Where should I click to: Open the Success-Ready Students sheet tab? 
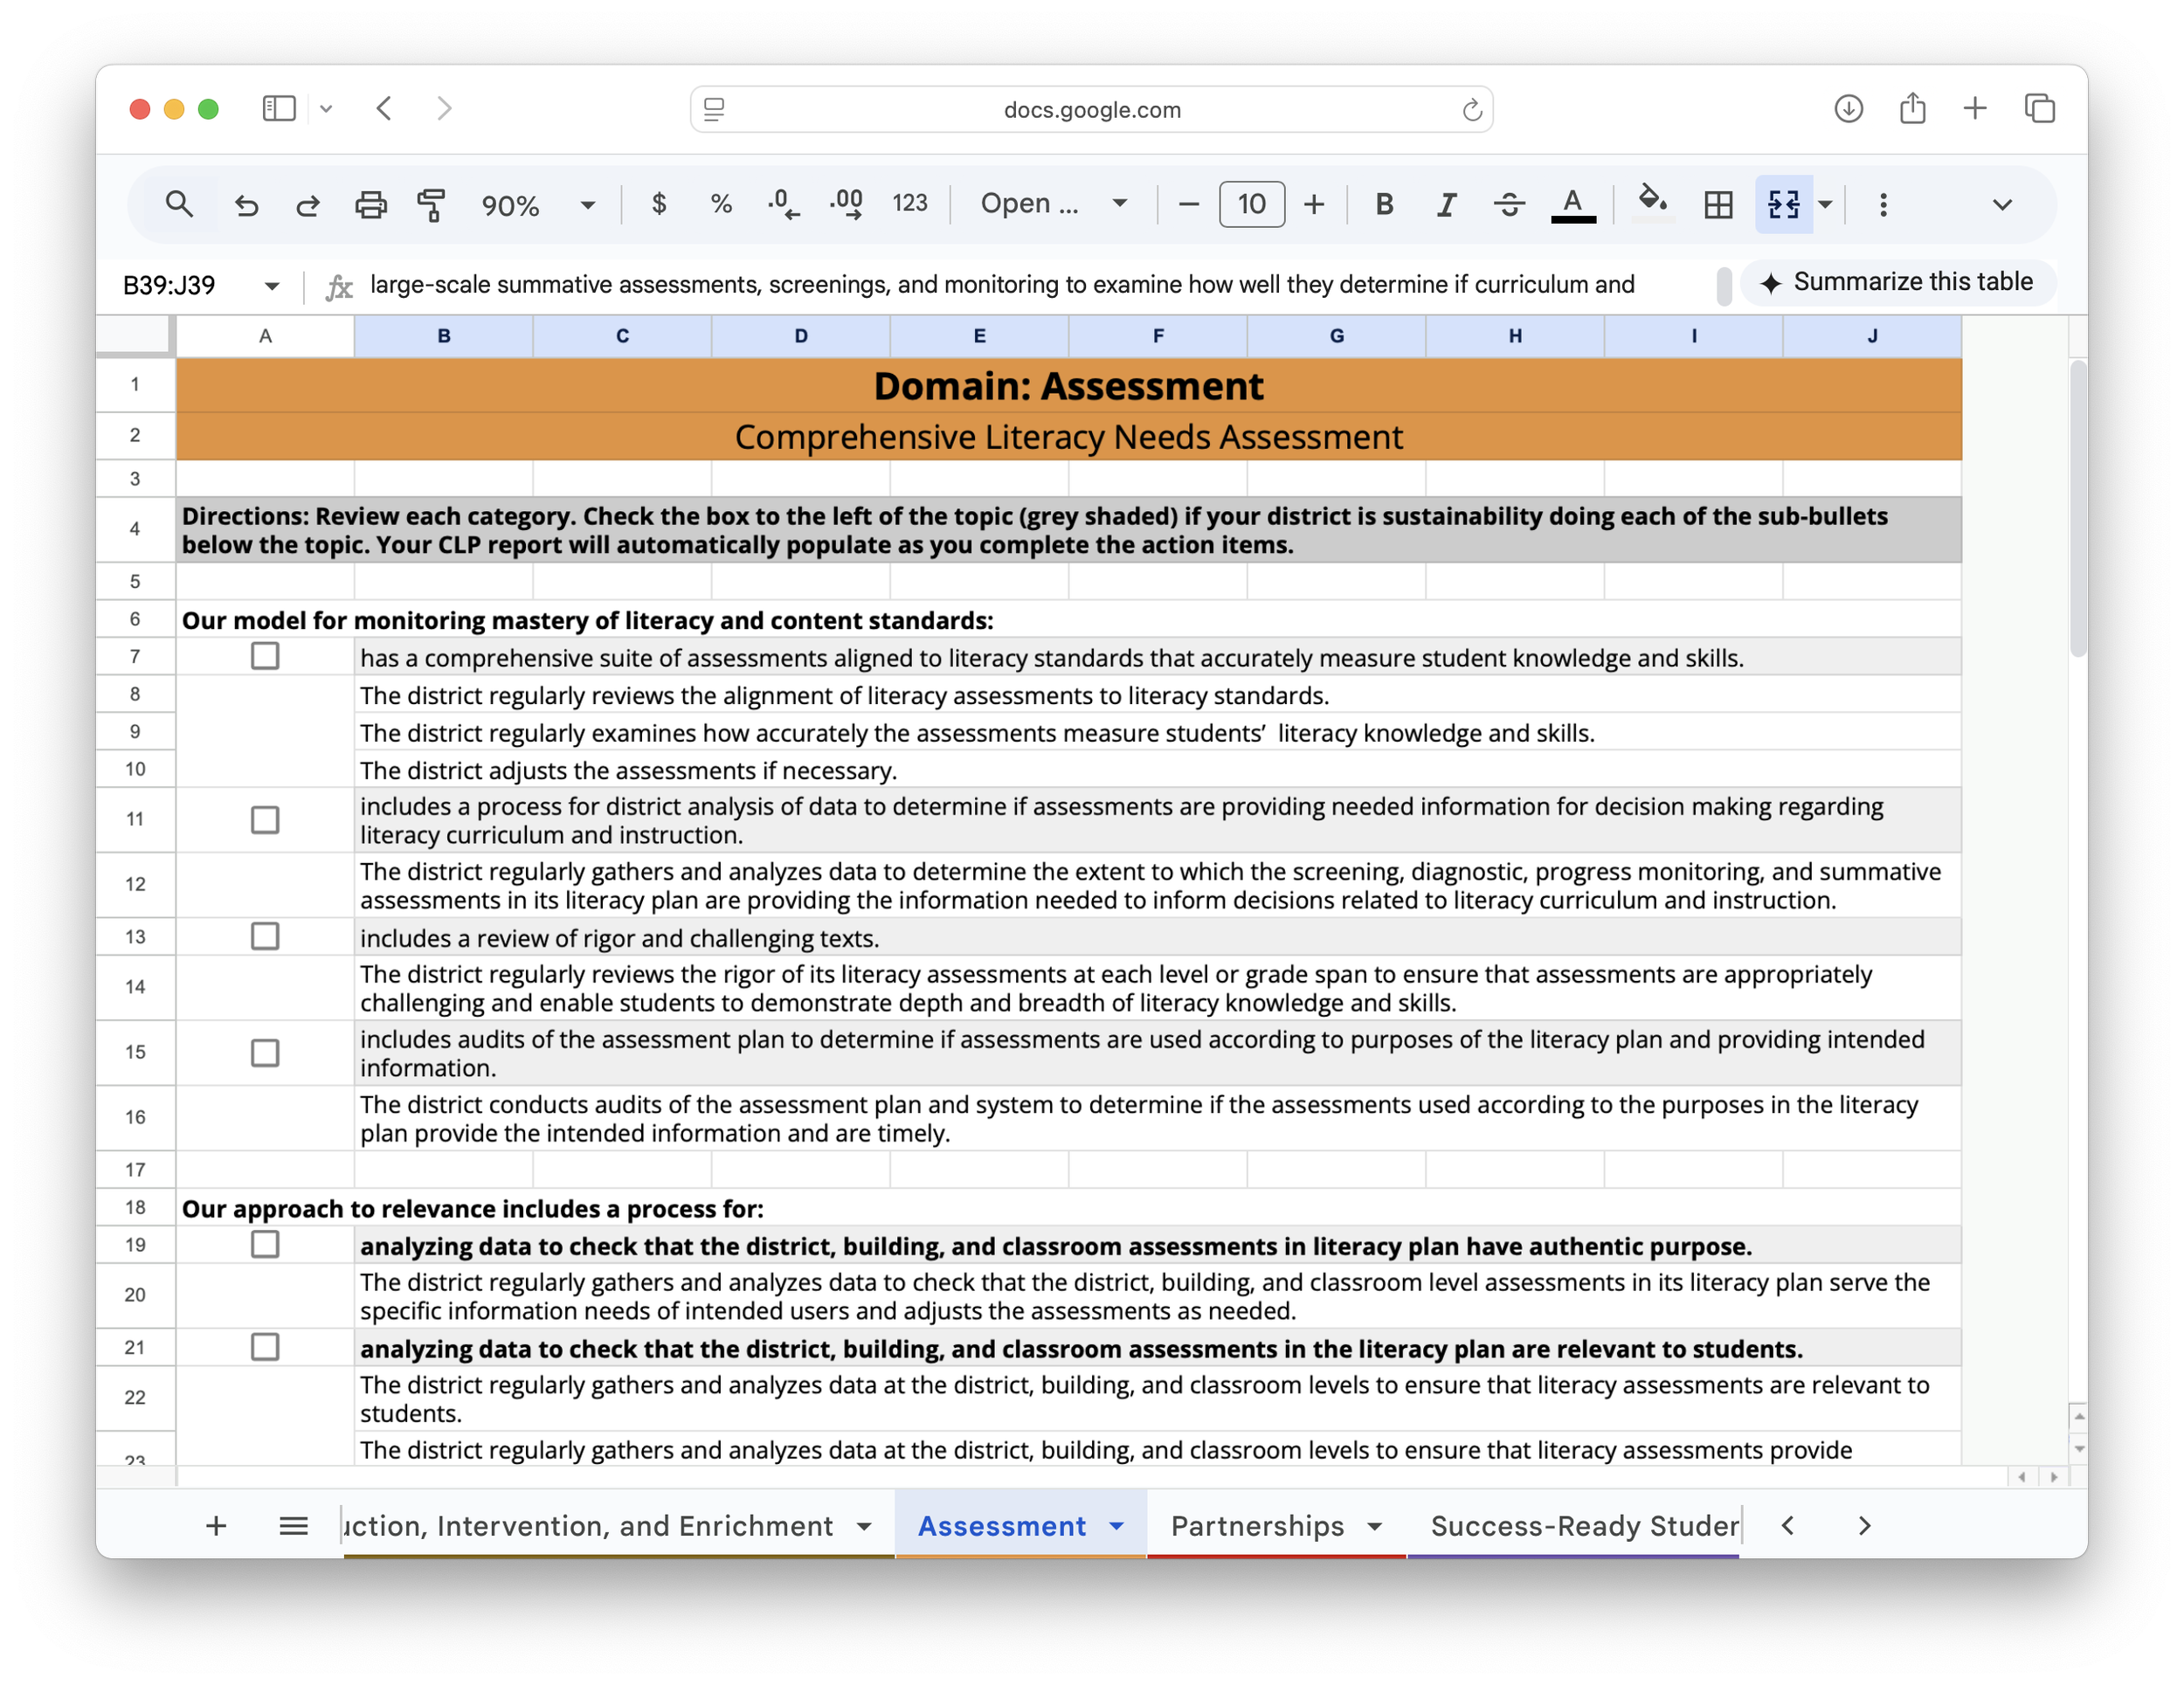pyautogui.click(x=1583, y=1525)
